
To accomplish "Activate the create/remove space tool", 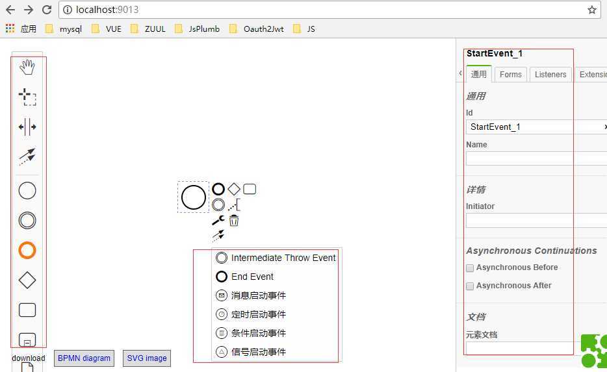I will pos(27,127).
